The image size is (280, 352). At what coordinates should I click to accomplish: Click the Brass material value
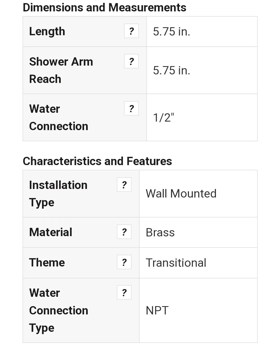pyautogui.click(x=160, y=233)
